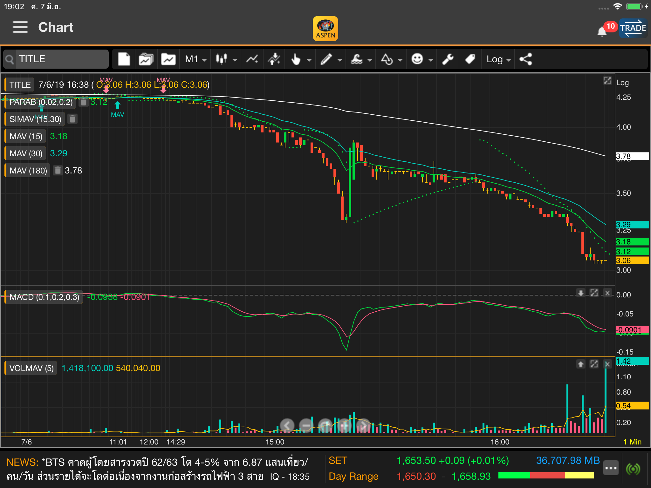Expand the MACD panel to fullscreen

(x=594, y=293)
